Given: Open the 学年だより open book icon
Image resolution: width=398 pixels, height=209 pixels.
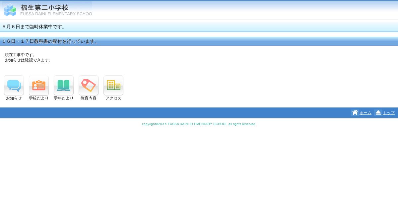Looking at the screenshot, I should tap(64, 85).
